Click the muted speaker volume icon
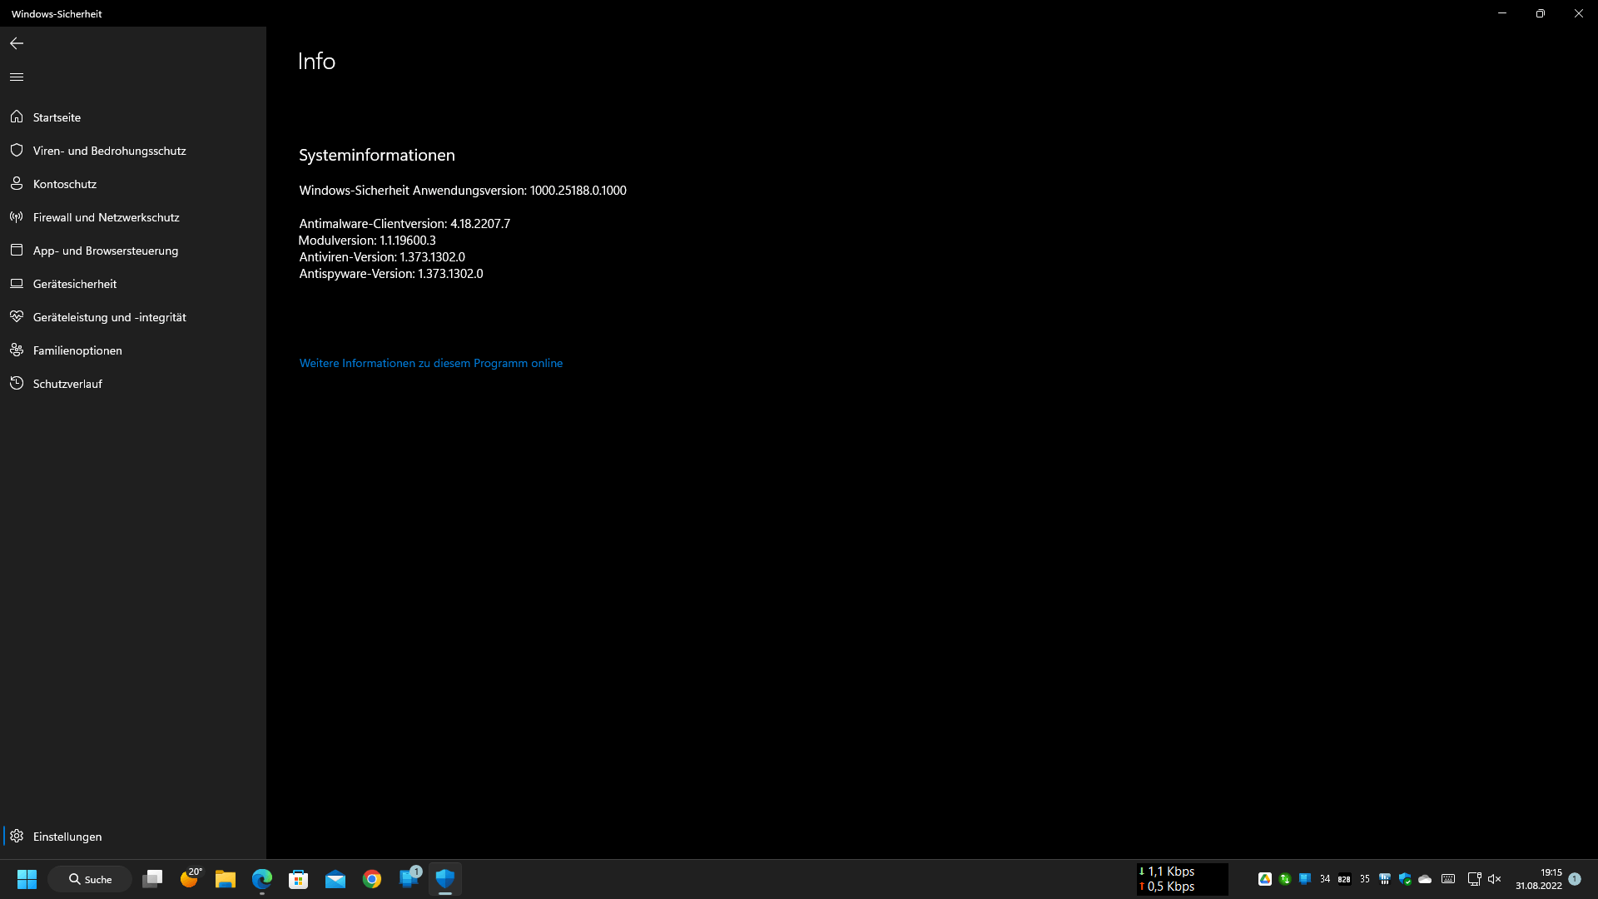Image resolution: width=1598 pixels, height=899 pixels. click(x=1495, y=879)
